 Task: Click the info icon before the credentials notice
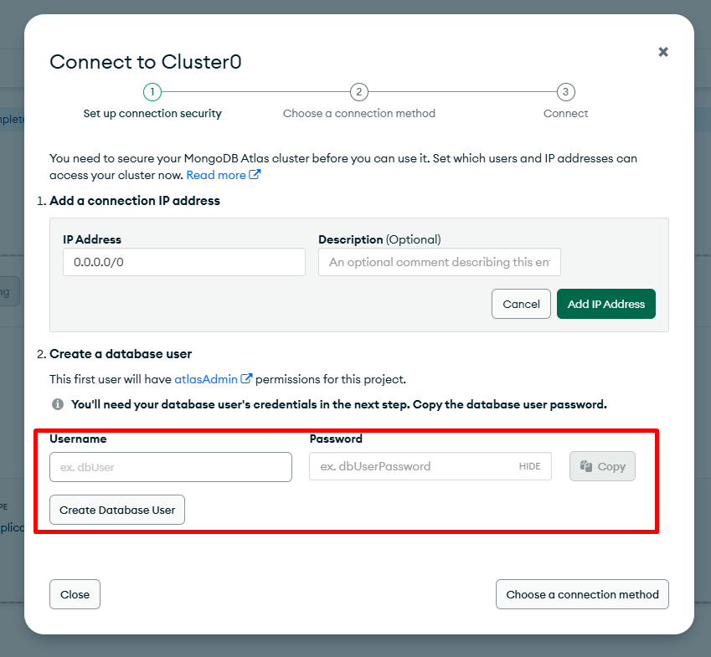pos(58,404)
